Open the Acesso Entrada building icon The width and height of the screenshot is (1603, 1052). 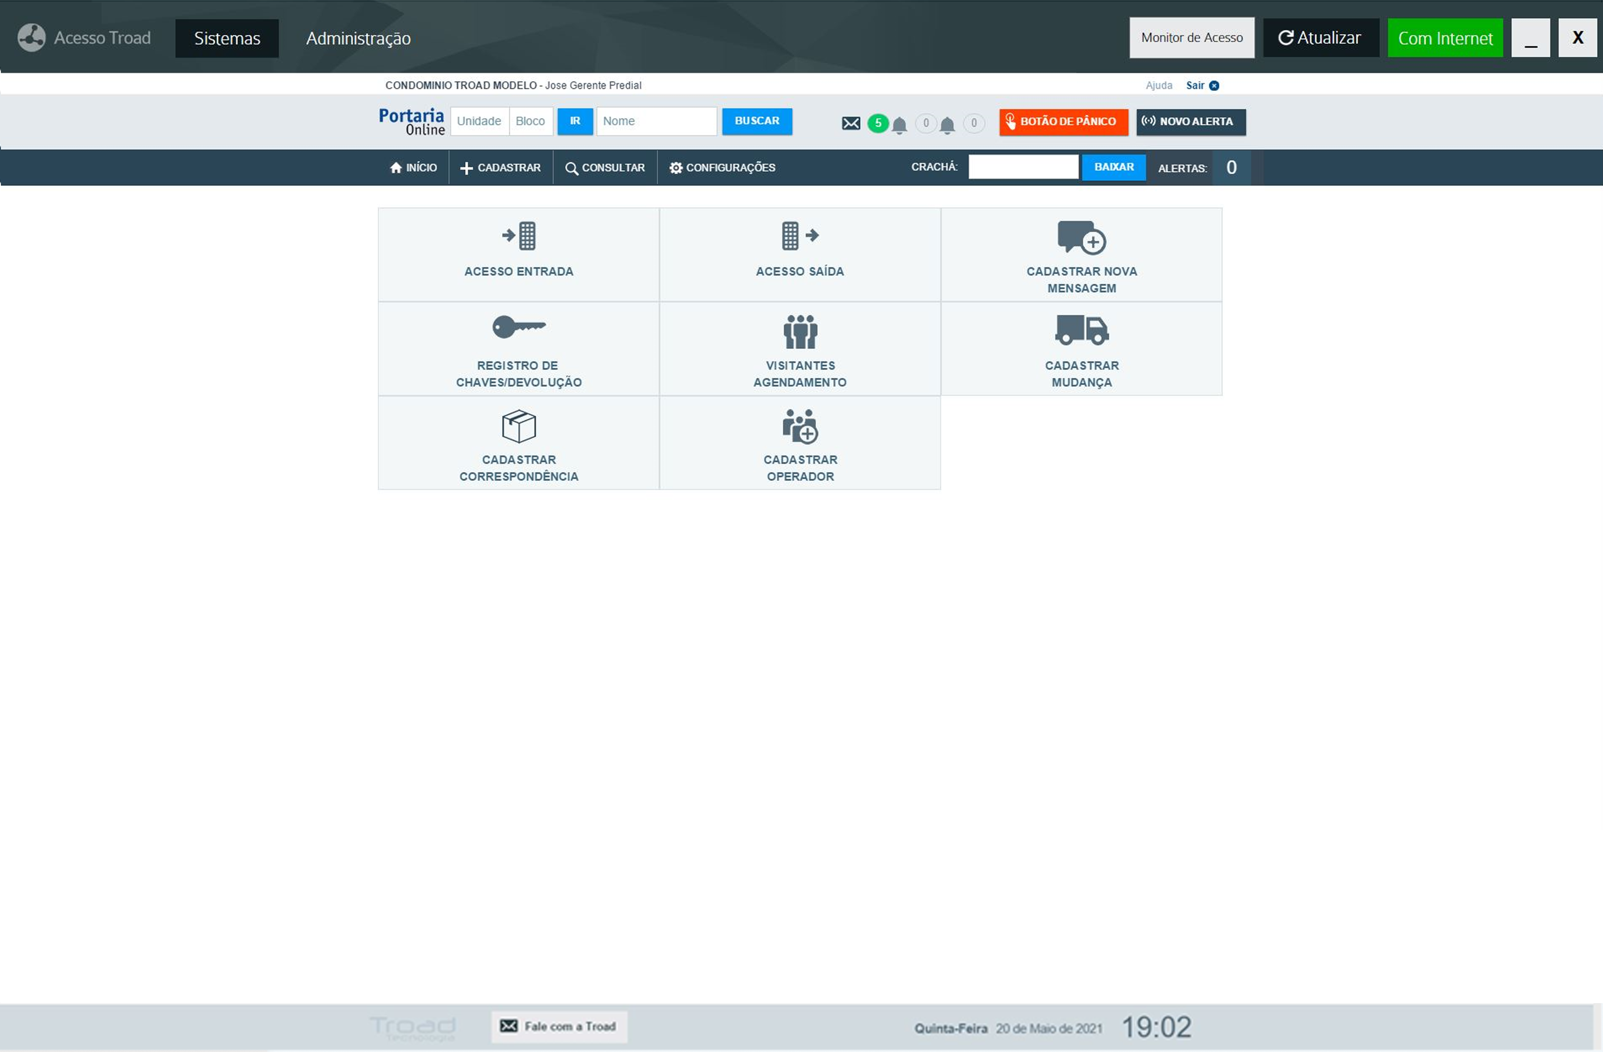(518, 236)
